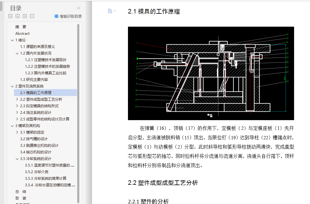This screenshot has height=204, width=310.
Task: Click the collapse-one-level-up outline icon
Action: (x=18, y=16)
